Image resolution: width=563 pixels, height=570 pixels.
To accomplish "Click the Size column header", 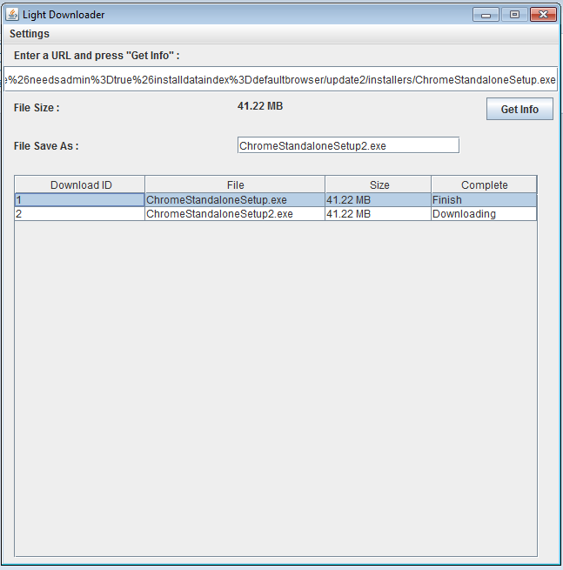I will 379,184.
